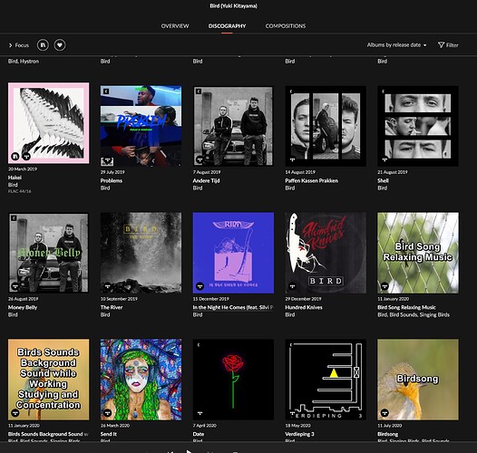This screenshot has height=453, width=477.
Task: Click the Money Belly album title
Action: pyautogui.click(x=23, y=307)
